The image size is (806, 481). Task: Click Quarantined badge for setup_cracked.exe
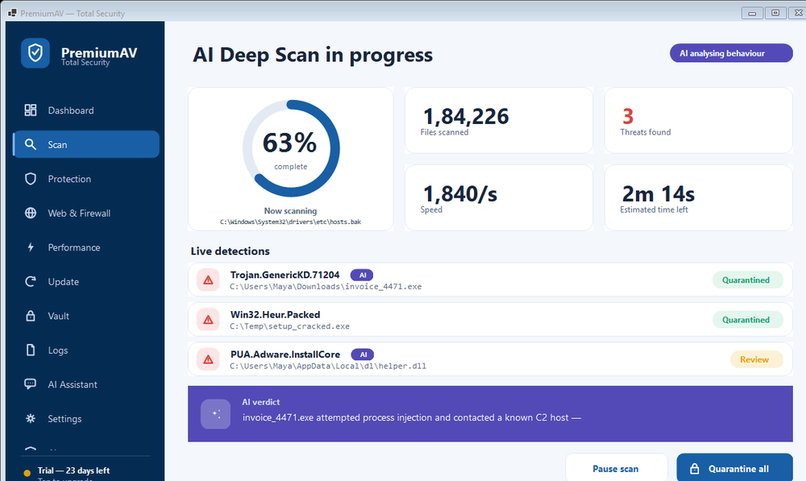[747, 320]
